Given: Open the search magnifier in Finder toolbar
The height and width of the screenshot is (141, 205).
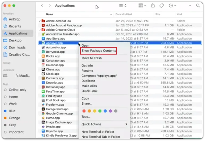Looking at the screenshot, I should coord(198,6).
